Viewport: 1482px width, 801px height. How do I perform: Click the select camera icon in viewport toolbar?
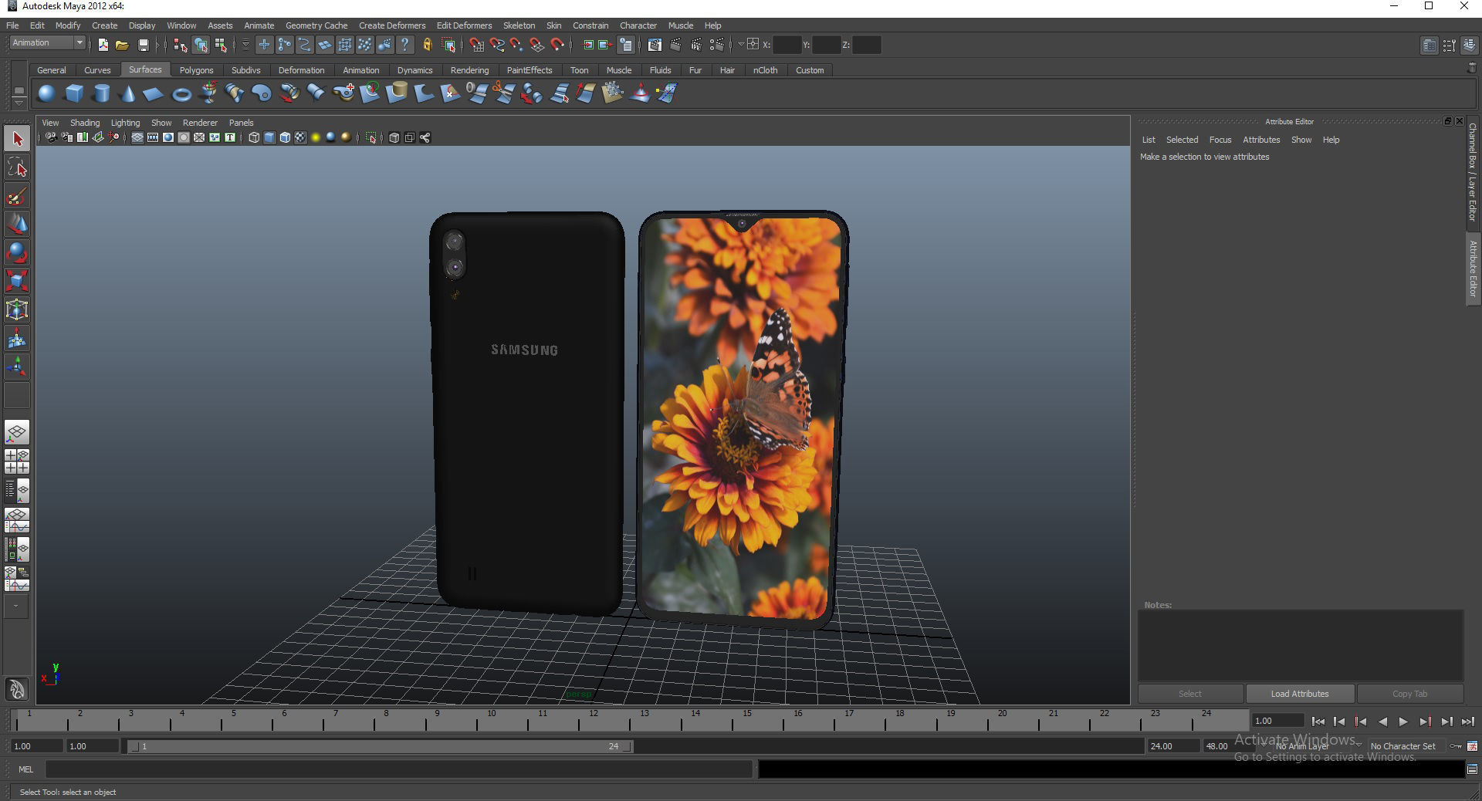pos(51,137)
